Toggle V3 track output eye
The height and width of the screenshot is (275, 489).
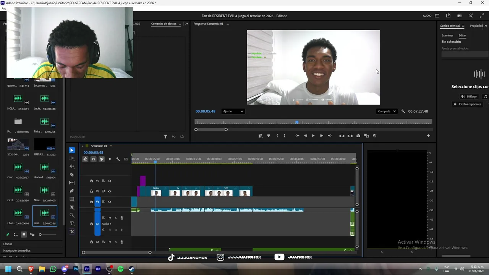[x=110, y=181]
